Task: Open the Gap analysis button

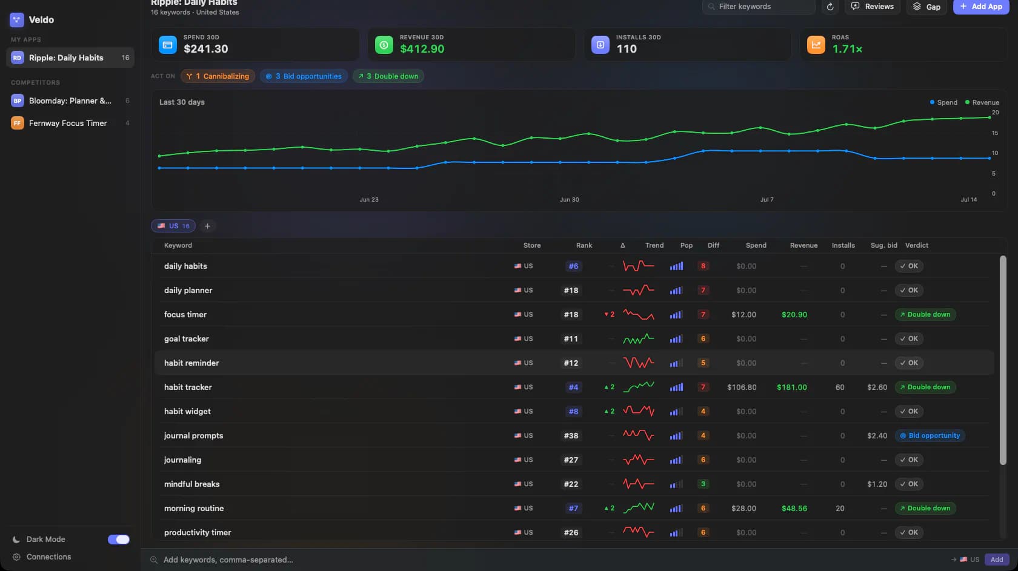Action: pyautogui.click(x=927, y=7)
